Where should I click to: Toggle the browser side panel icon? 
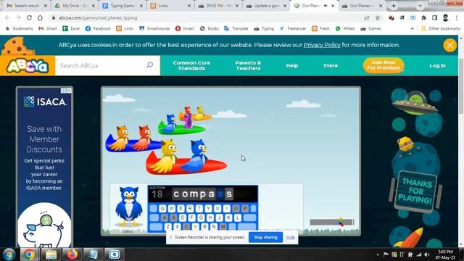[434, 17]
